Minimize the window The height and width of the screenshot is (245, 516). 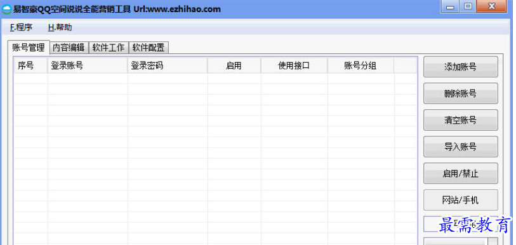coord(449,6)
